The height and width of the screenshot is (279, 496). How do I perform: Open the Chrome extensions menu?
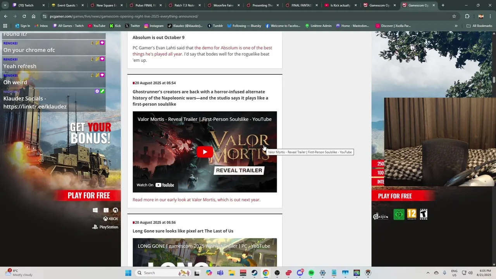click(467, 16)
